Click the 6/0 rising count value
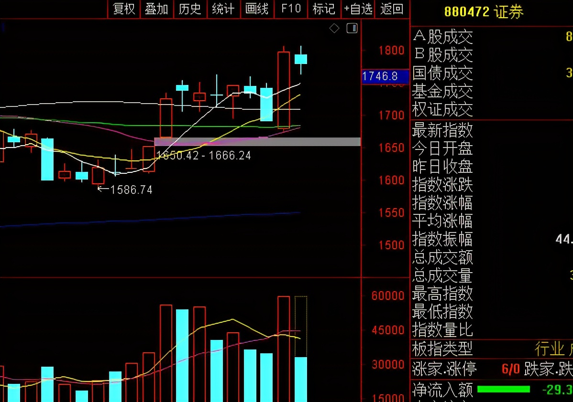Image resolution: width=573 pixels, height=402 pixels. [x=510, y=369]
